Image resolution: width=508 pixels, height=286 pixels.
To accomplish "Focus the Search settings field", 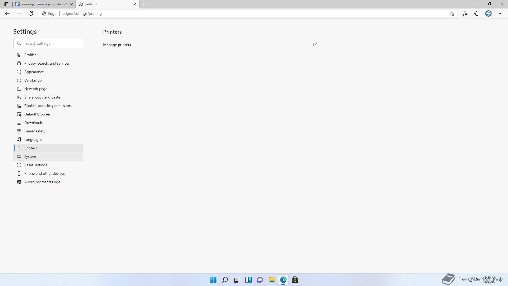I will point(48,43).
